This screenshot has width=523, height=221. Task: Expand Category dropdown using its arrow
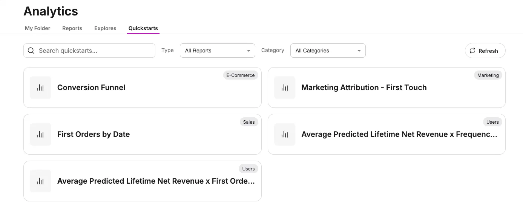pyautogui.click(x=359, y=51)
